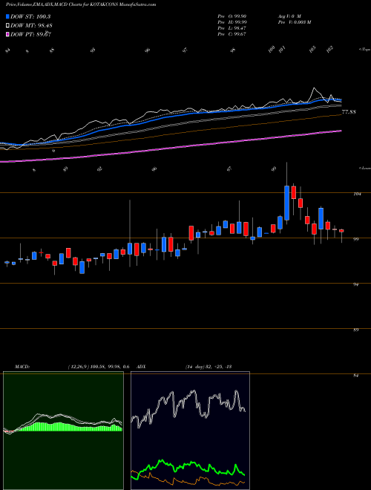Click the 104 price axis label
This screenshot has height=490, width=371.
pyautogui.click(x=358, y=194)
